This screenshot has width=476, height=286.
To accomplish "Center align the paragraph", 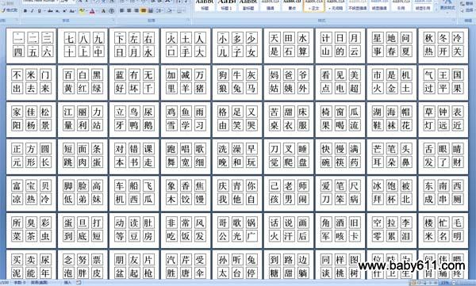I will pos(129,10).
